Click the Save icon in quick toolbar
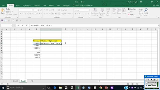This screenshot has width=160, height=90. click(x=2, y=20)
